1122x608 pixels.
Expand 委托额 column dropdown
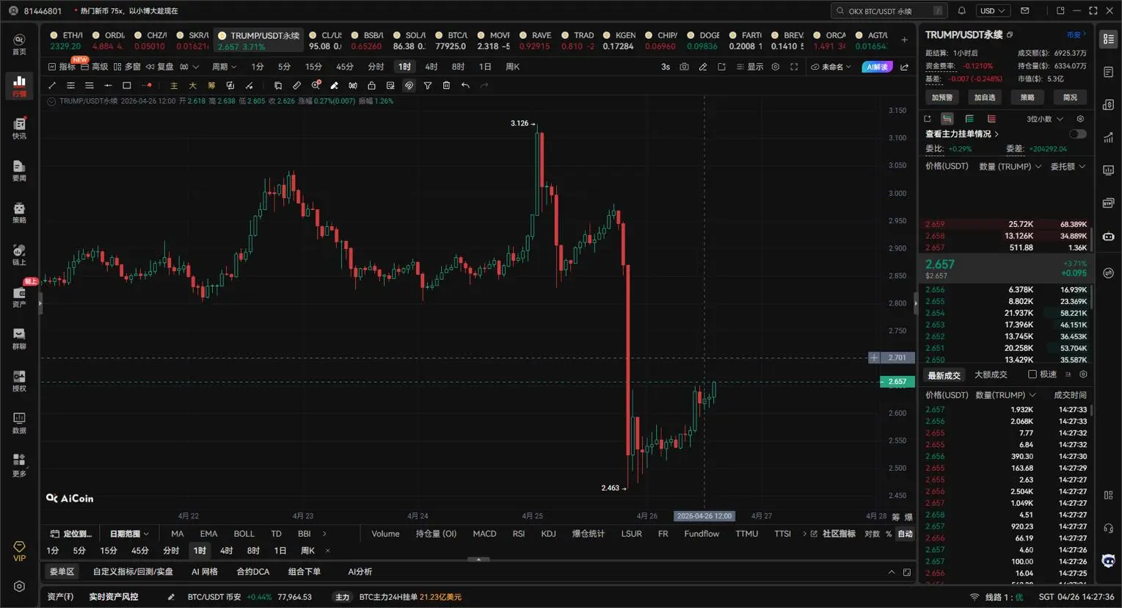tap(1068, 167)
